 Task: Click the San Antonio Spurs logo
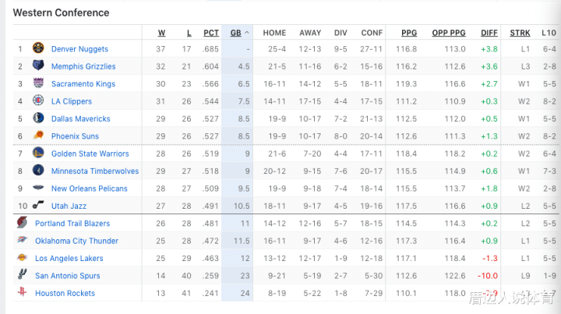(x=22, y=274)
